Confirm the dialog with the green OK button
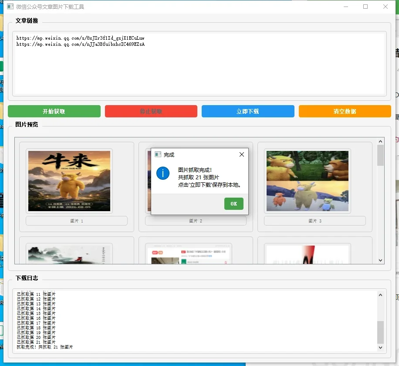Screen dimensions: 399x366 (234, 204)
